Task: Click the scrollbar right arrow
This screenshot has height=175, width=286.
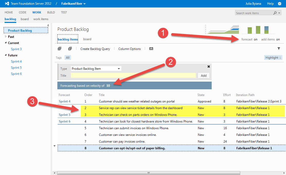Action: [284, 173]
